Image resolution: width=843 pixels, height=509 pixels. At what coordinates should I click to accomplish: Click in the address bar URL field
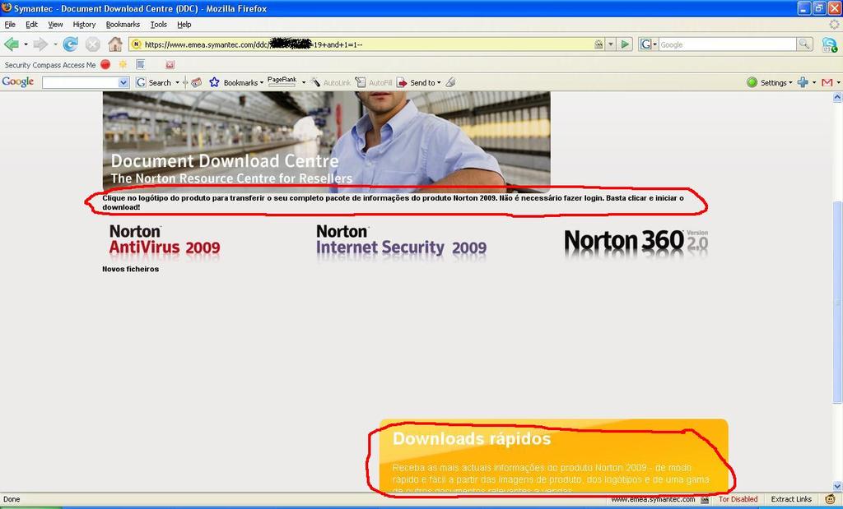[366, 44]
